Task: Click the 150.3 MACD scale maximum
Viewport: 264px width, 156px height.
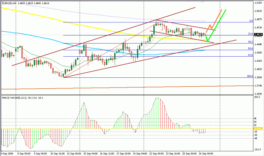Action: click(258, 97)
